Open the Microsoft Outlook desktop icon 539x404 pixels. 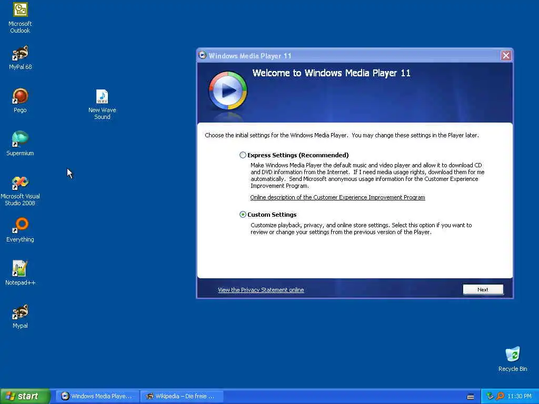pos(20,18)
